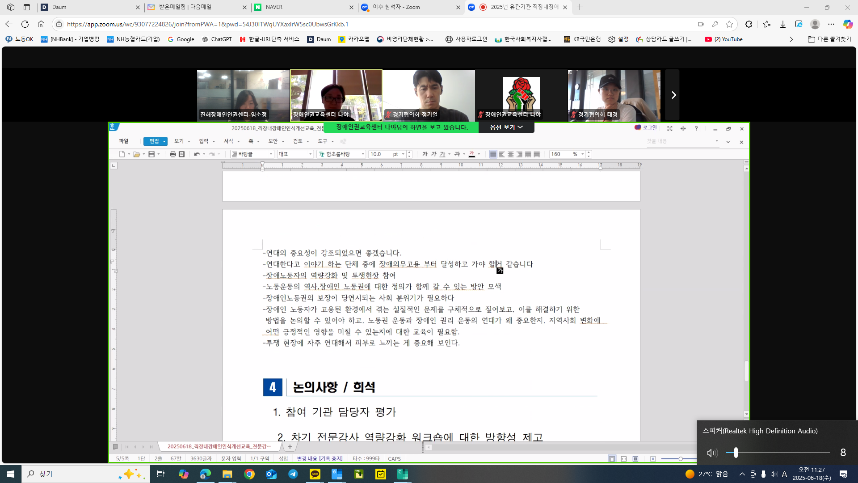Open the 함초롬바탕 font dropdown
Screen dimensions: 858x483
[x=363, y=154]
